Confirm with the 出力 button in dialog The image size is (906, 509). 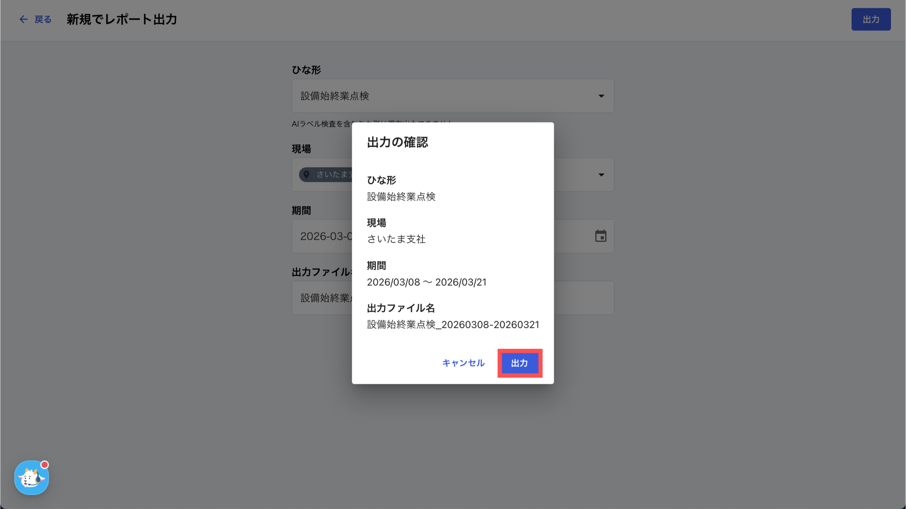pyautogui.click(x=520, y=363)
